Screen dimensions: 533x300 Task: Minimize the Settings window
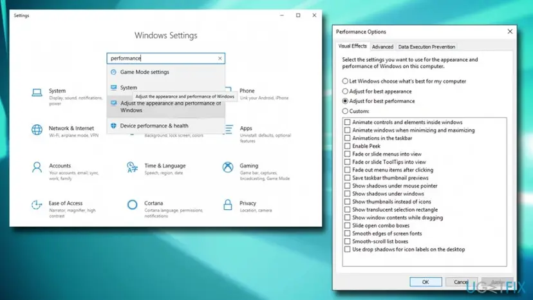pyautogui.click(x=282, y=15)
